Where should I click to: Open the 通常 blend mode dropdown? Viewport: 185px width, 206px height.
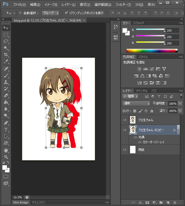pos(136,104)
